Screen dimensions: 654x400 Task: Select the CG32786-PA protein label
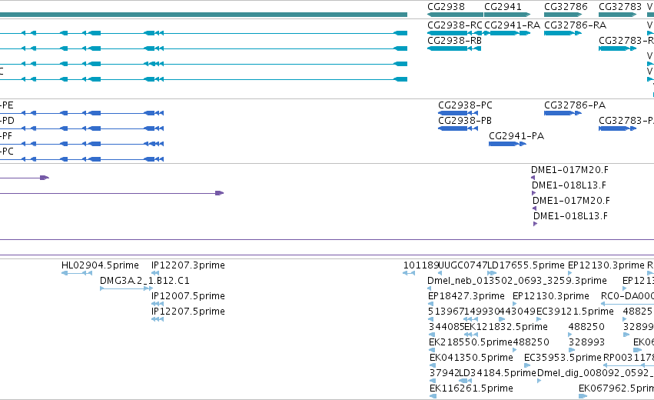pos(575,105)
